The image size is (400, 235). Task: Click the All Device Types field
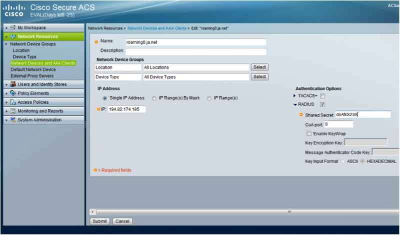[x=196, y=77]
